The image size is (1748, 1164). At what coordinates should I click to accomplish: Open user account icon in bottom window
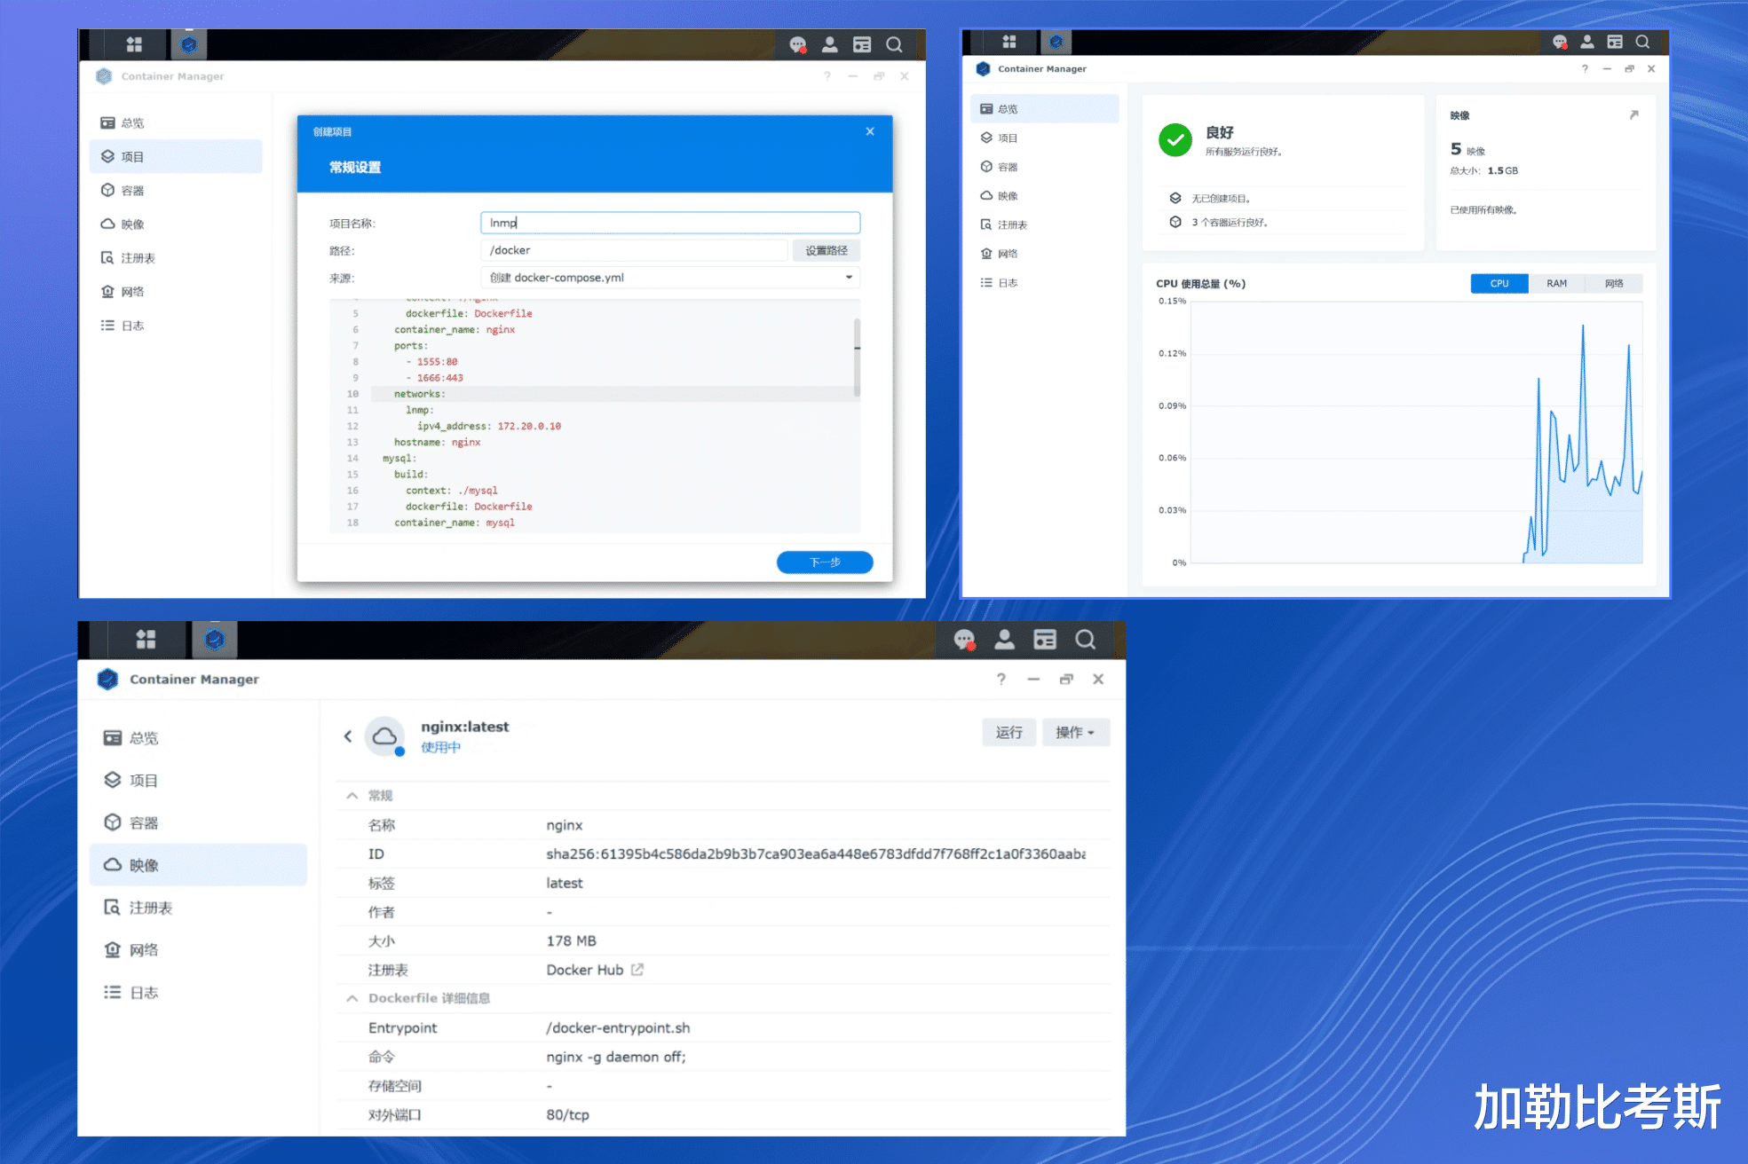click(1004, 640)
